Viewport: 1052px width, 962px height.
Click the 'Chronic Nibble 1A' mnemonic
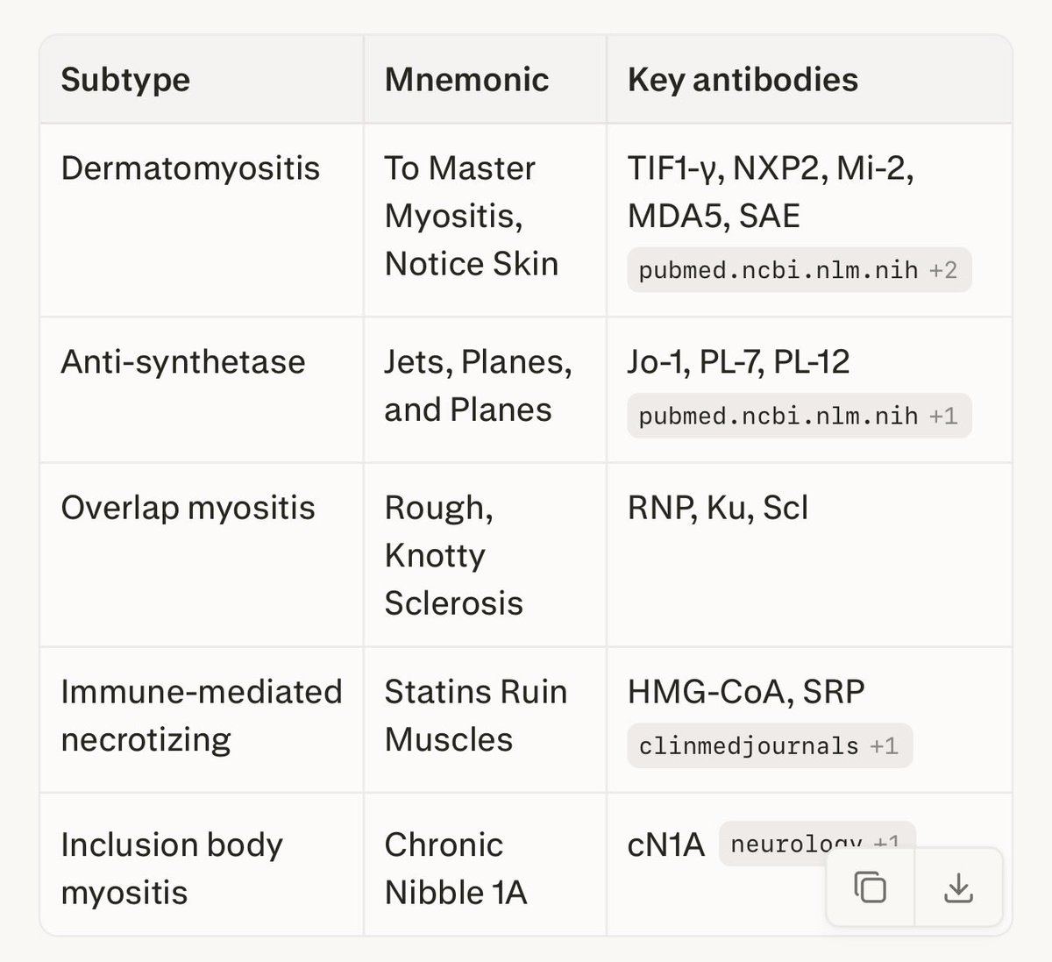[455, 868]
